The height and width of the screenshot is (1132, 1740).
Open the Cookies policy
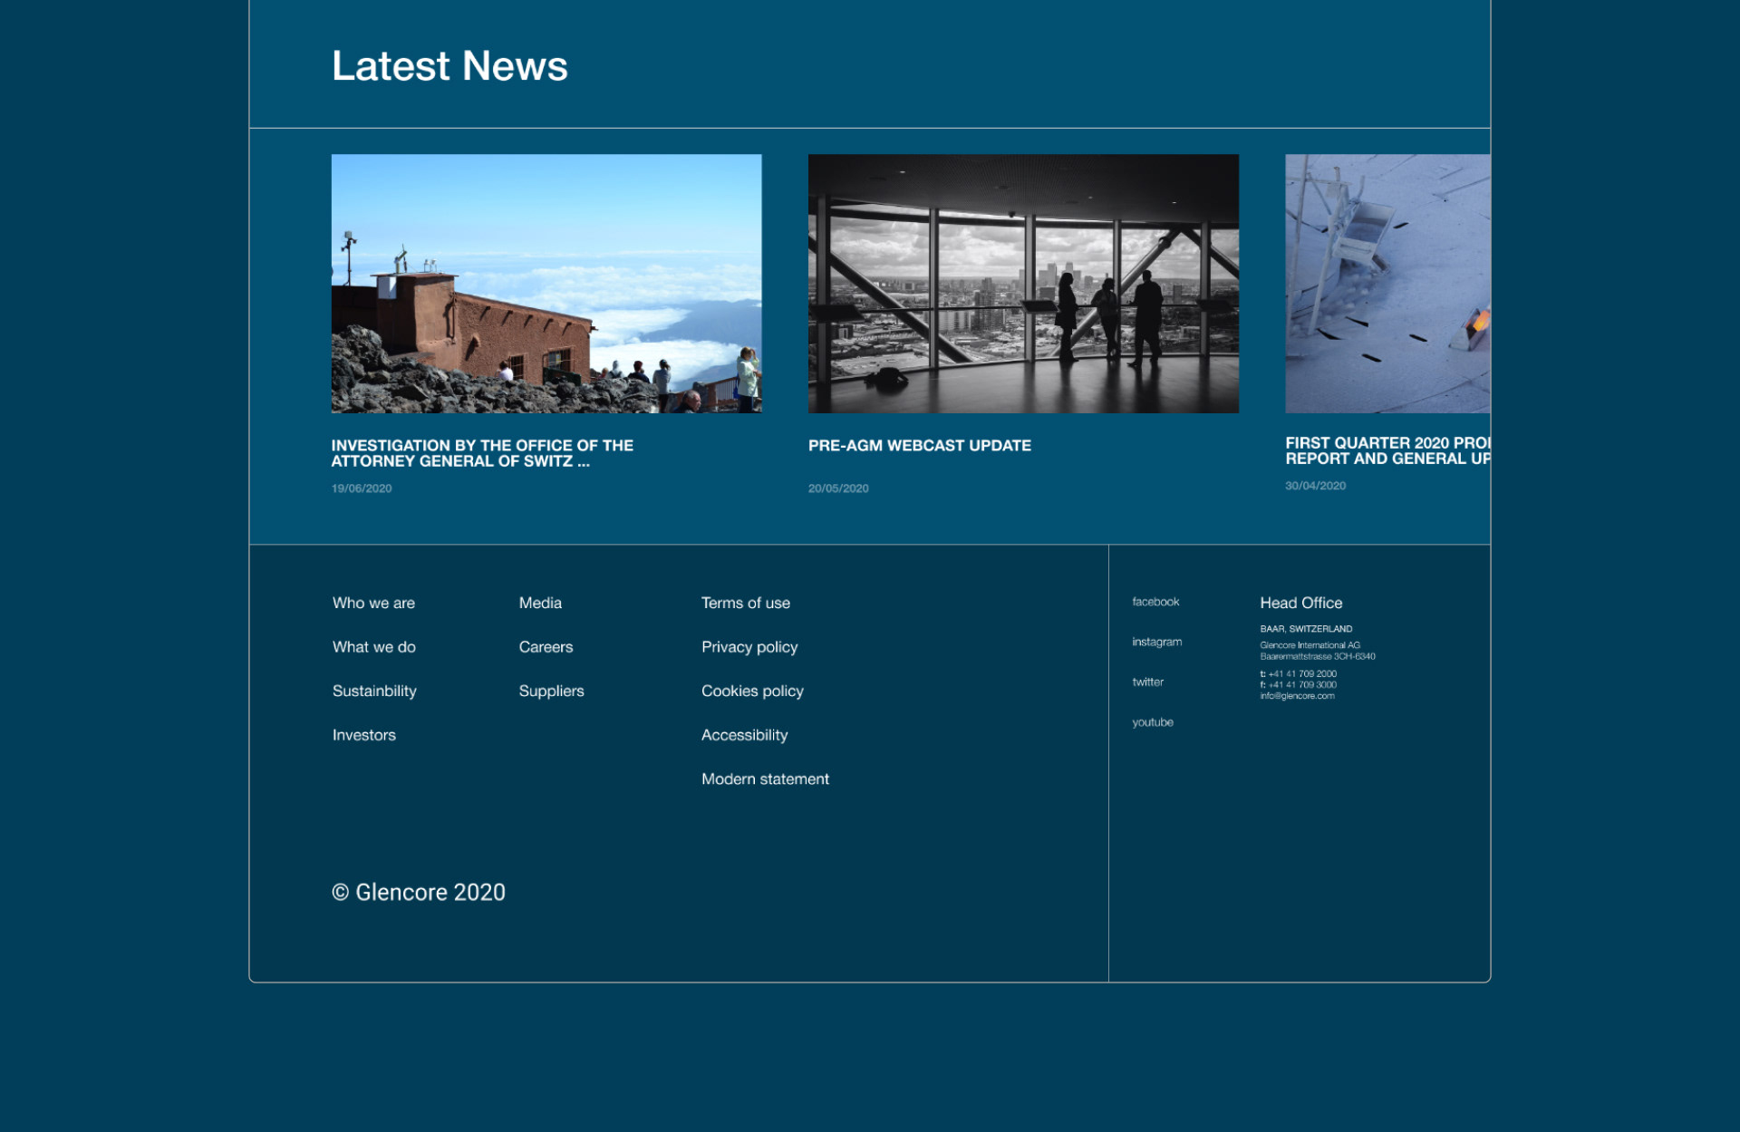coord(751,691)
